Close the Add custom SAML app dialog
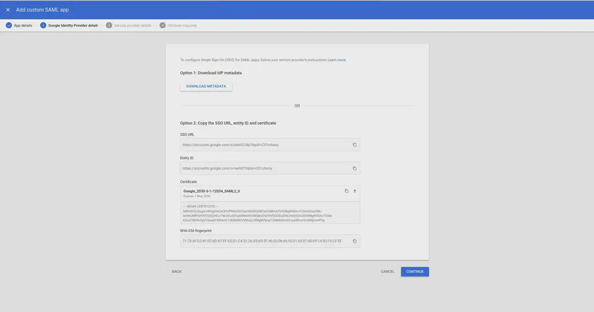The image size is (594, 312). click(8, 10)
